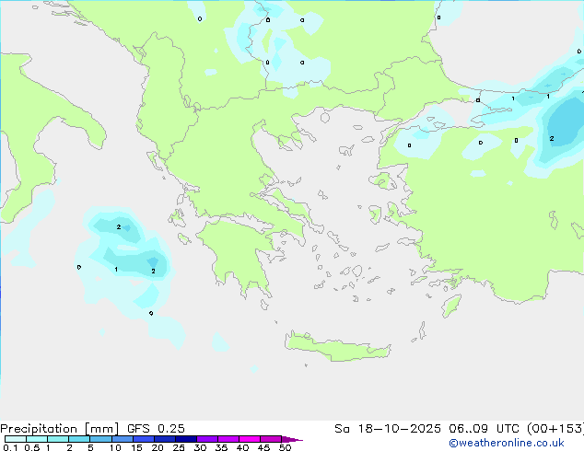Click the 'GFS 0.25' model label
The image size is (584, 451).
point(156,429)
